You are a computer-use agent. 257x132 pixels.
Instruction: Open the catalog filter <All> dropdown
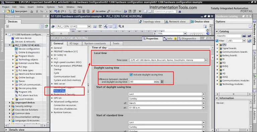[244, 41]
